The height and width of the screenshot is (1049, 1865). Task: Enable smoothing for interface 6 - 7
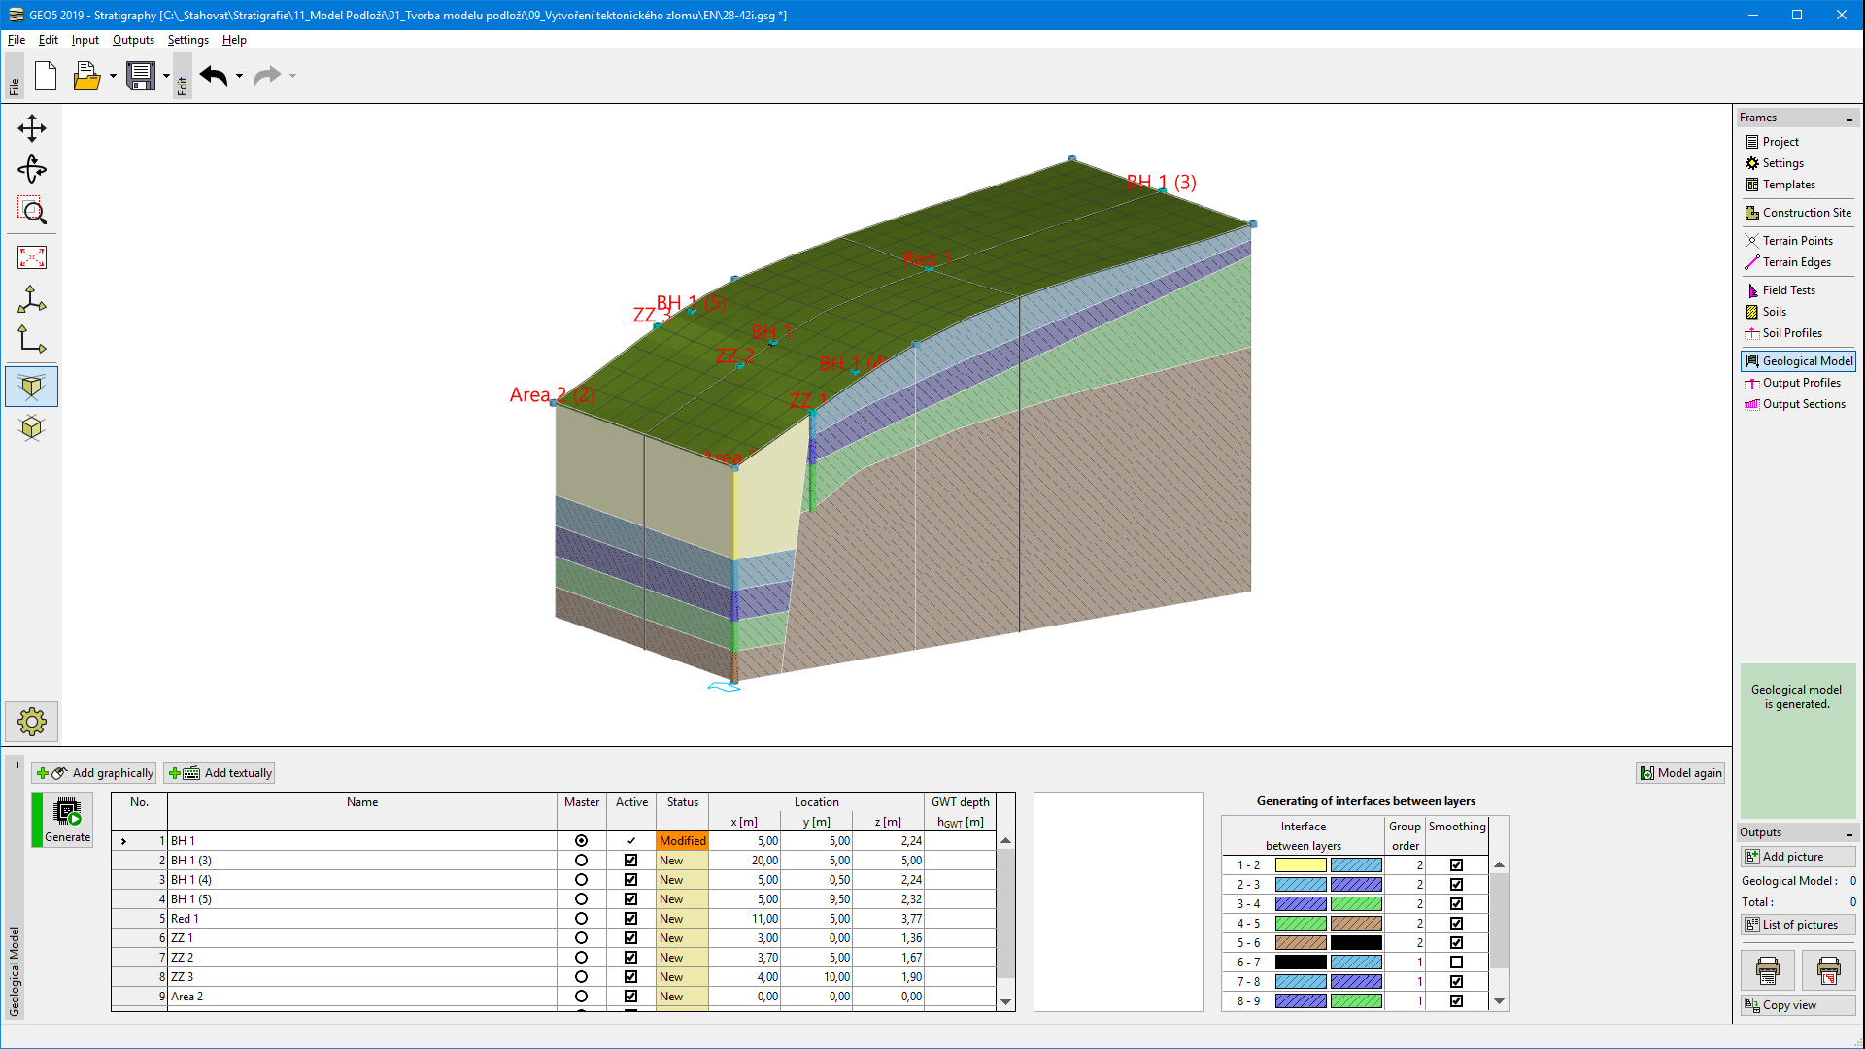pyautogui.click(x=1456, y=963)
